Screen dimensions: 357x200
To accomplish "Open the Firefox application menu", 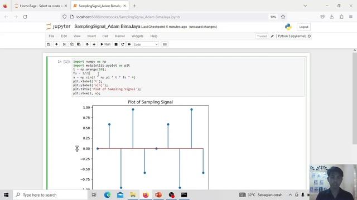I will point(351,17).
